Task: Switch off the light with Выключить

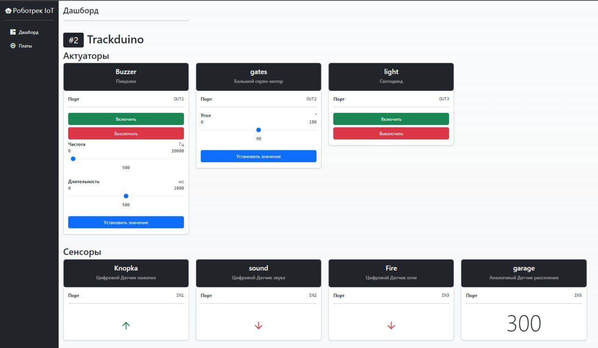Action: point(391,133)
